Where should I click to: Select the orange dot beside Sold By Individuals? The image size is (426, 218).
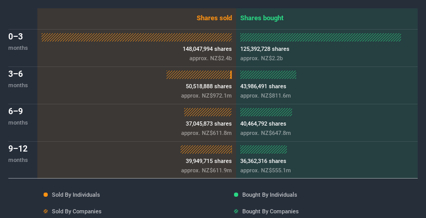click(46, 195)
